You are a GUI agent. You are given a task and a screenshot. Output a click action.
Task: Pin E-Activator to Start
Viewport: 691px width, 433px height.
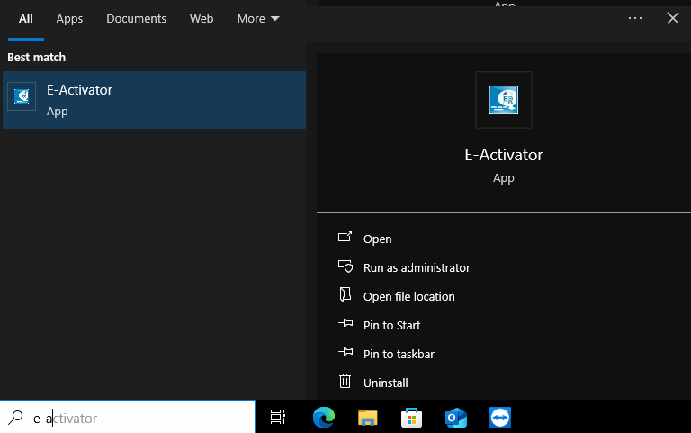[391, 325]
